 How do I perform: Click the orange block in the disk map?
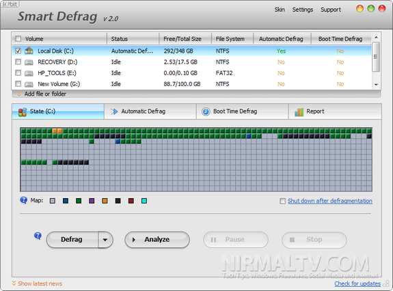point(57,130)
